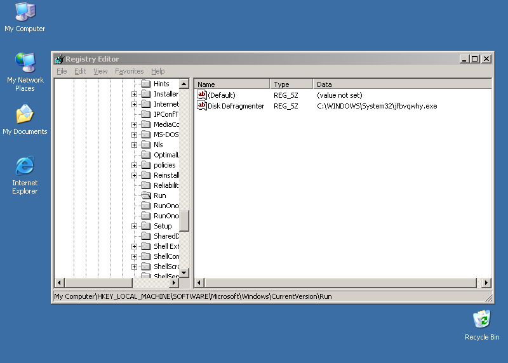The height and width of the screenshot is (363, 508).
Task: Expand the MS-DOS key
Action: 134,135
